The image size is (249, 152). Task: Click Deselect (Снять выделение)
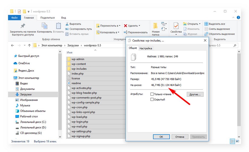click(x=217, y=29)
